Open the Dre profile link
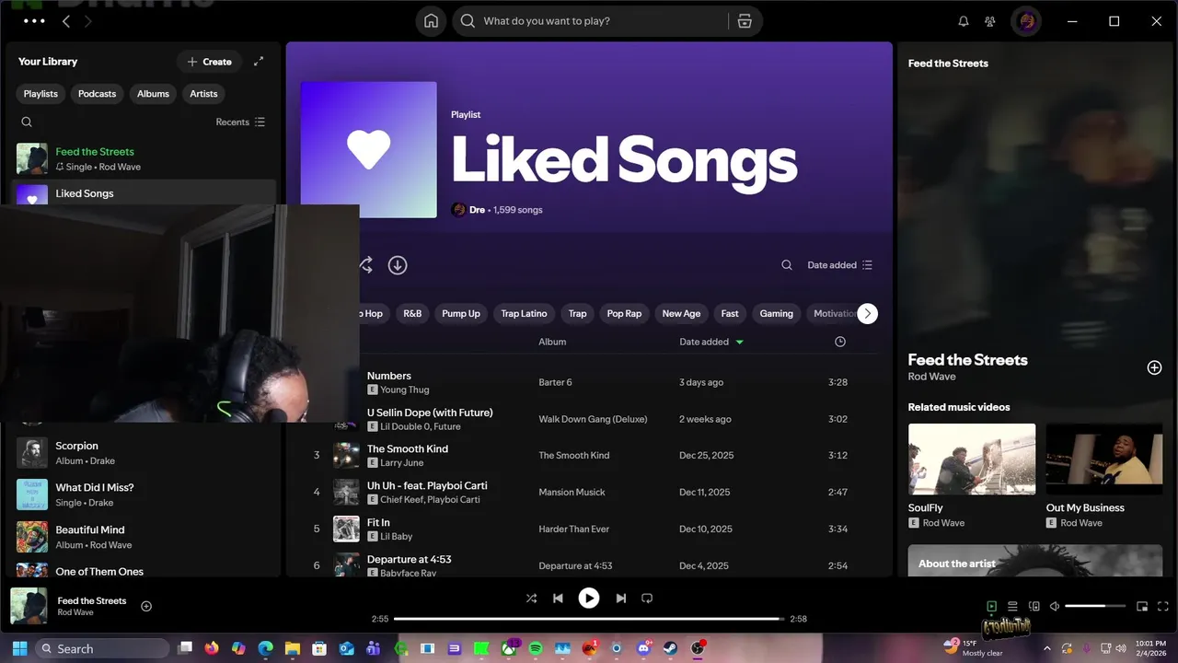This screenshot has width=1178, height=663. 477,210
